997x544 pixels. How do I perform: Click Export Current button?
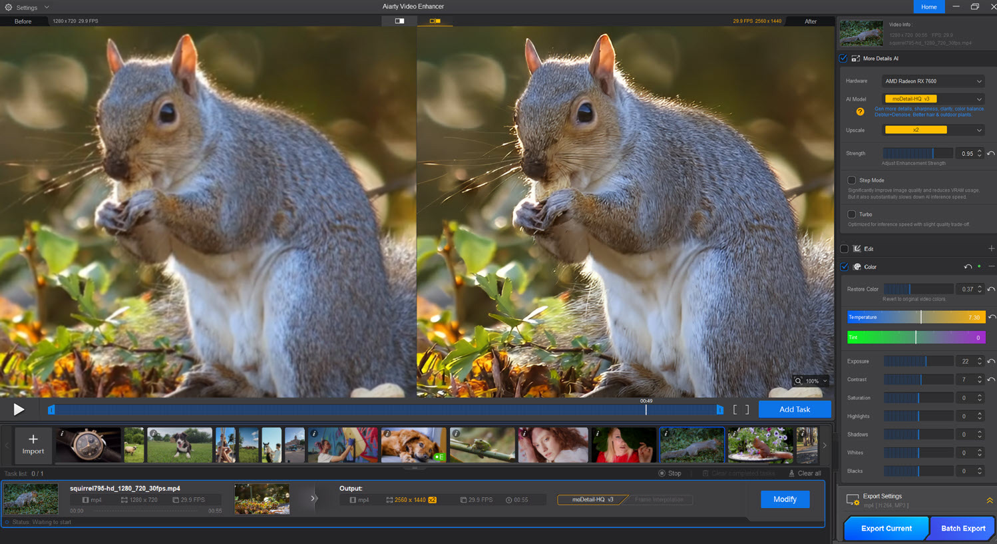[886, 528]
